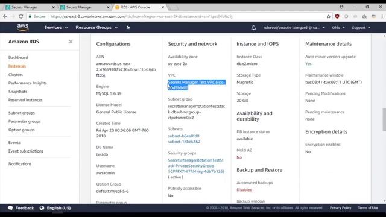Click the AWS logo home icon
The width and height of the screenshot is (386, 217).
pyautogui.click(x=23, y=27)
